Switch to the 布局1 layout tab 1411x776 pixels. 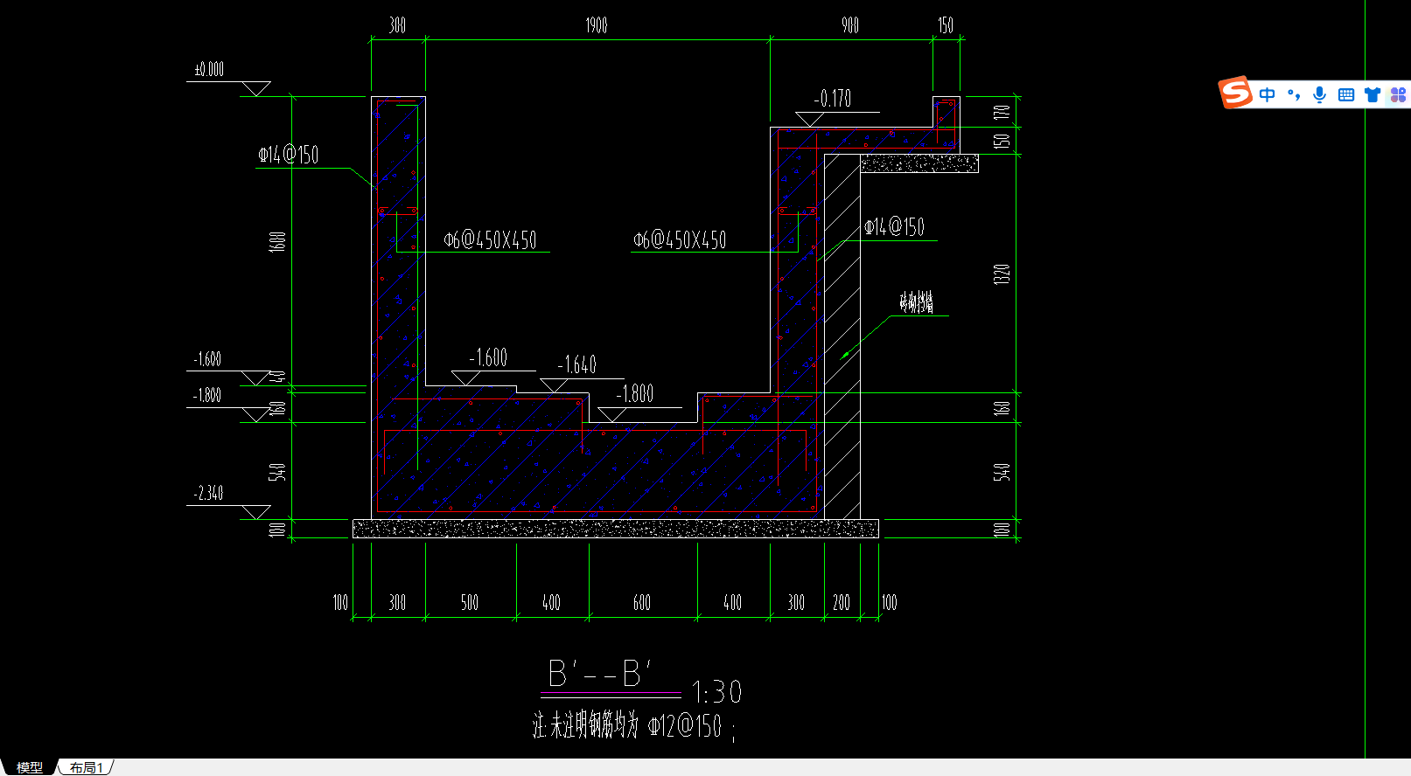tap(87, 767)
